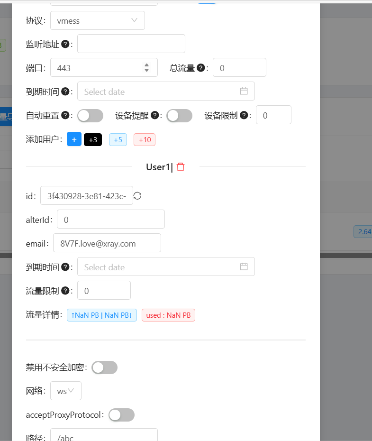Click calendar icon in User1 到期时间 field
The image size is (372, 441).
pos(244,266)
